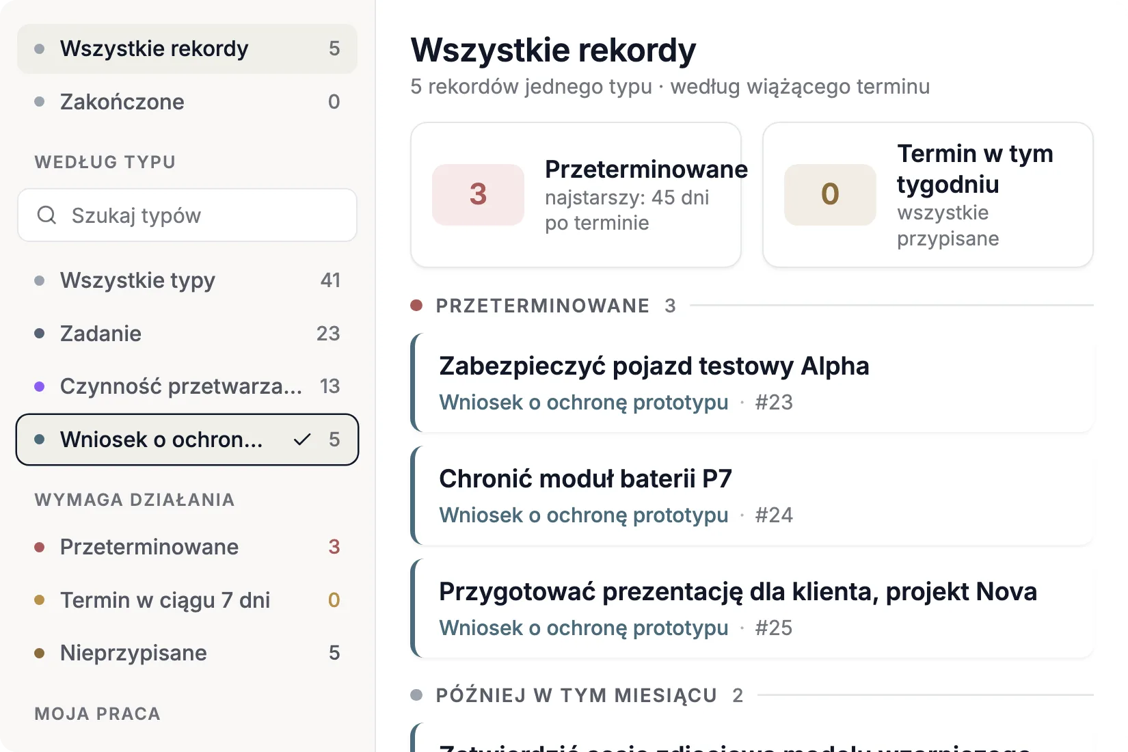The image size is (1128, 752).
Task: Click the subtitle 5 rekordów jednego typu
Action: (x=531, y=87)
